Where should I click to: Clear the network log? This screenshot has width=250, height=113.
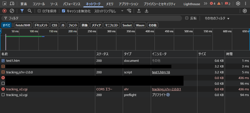(12, 11)
